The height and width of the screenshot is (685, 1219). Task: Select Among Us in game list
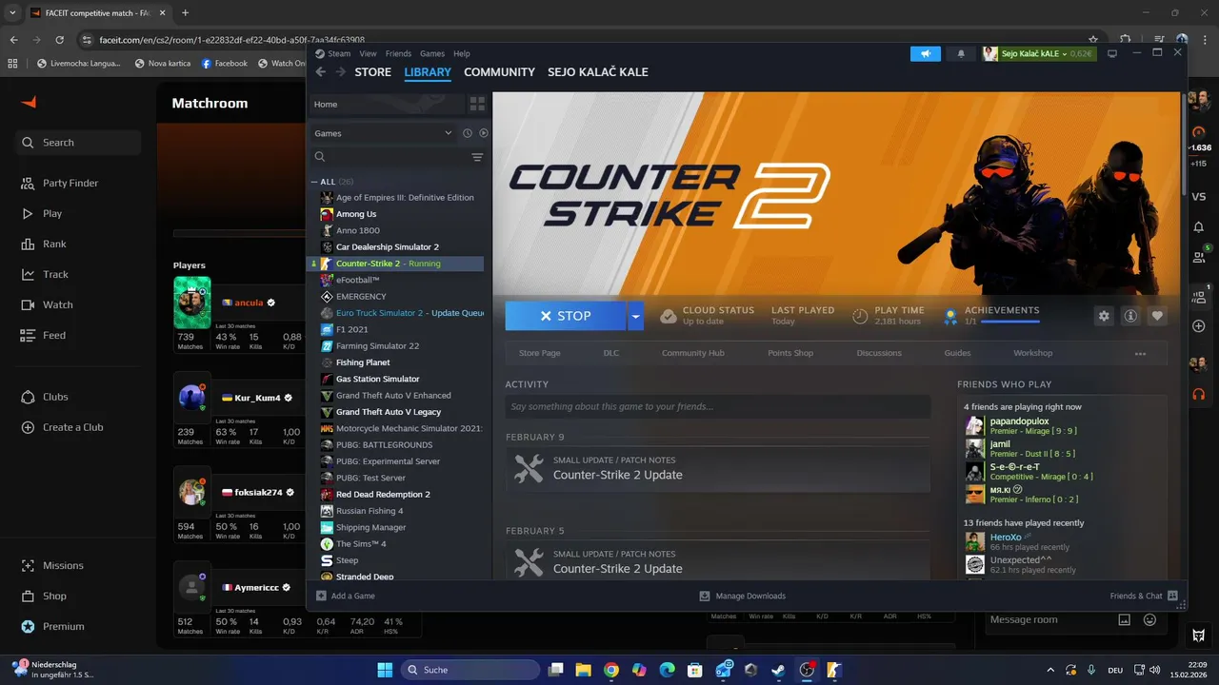[356, 214]
